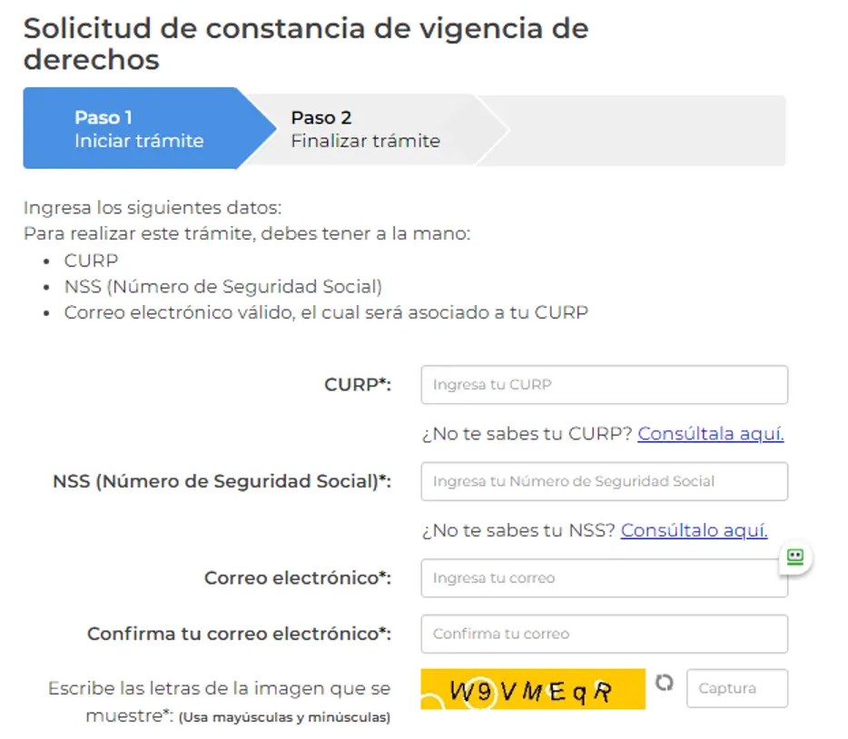The width and height of the screenshot is (848, 739).
Task: Open the "Consúltala aquí" CURP link
Action: [711, 434]
